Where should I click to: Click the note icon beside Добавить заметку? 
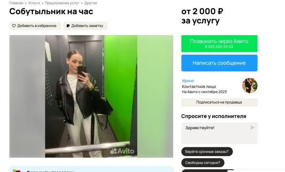click(x=68, y=26)
